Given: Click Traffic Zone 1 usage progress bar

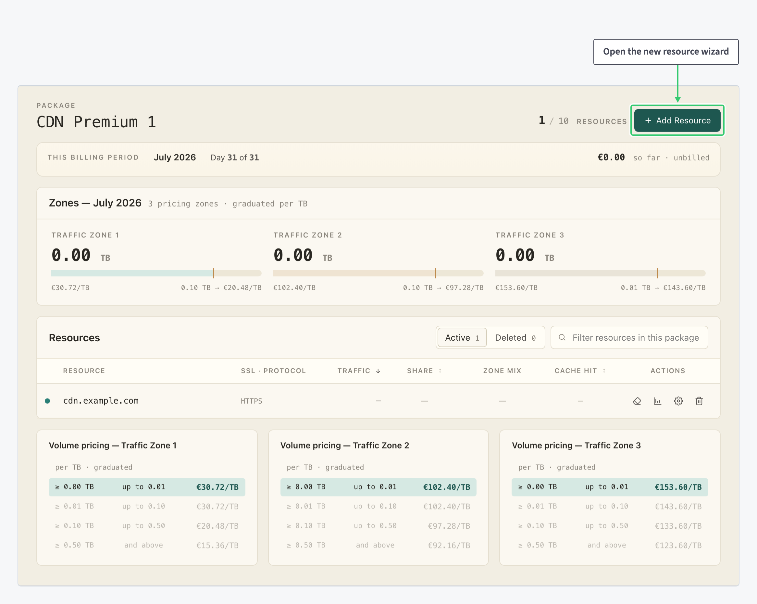Looking at the screenshot, I should (x=156, y=273).
